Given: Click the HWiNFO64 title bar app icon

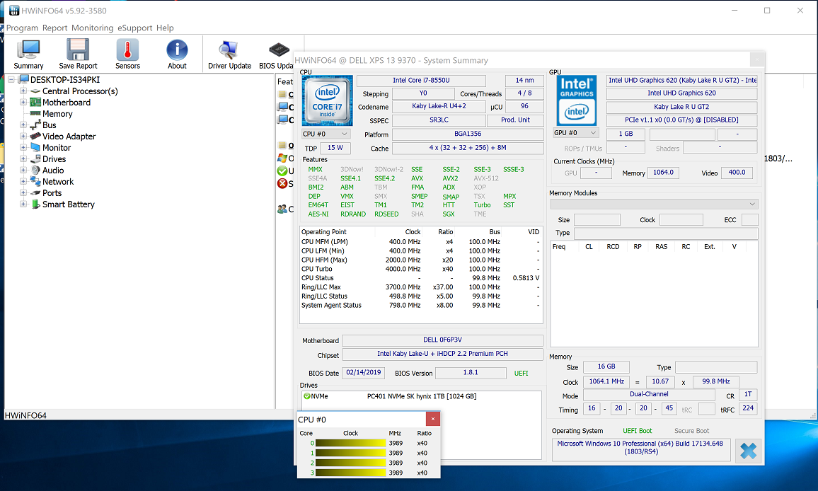Looking at the screenshot, I should tap(14, 11).
